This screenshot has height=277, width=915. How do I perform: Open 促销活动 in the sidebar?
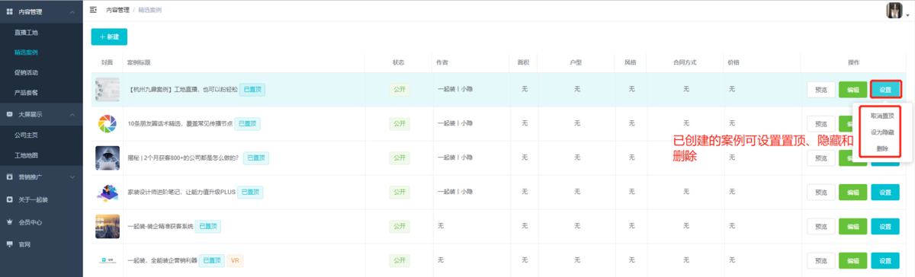click(x=26, y=73)
